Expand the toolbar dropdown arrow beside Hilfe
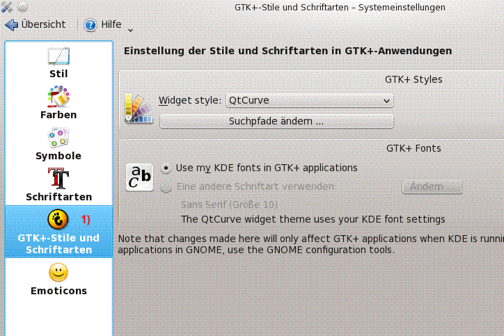Screen dimensions: 504x336 pos(130,29)
